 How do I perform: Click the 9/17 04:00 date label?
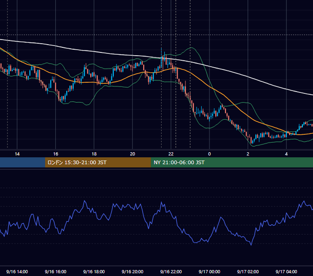point(286,271)
